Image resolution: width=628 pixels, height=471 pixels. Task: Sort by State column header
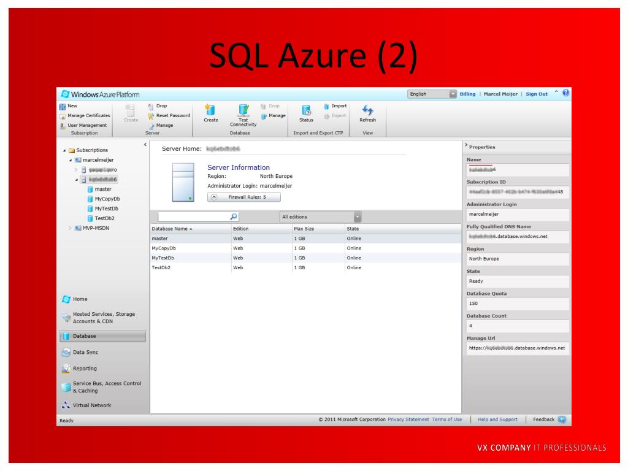tap(403, 229)
